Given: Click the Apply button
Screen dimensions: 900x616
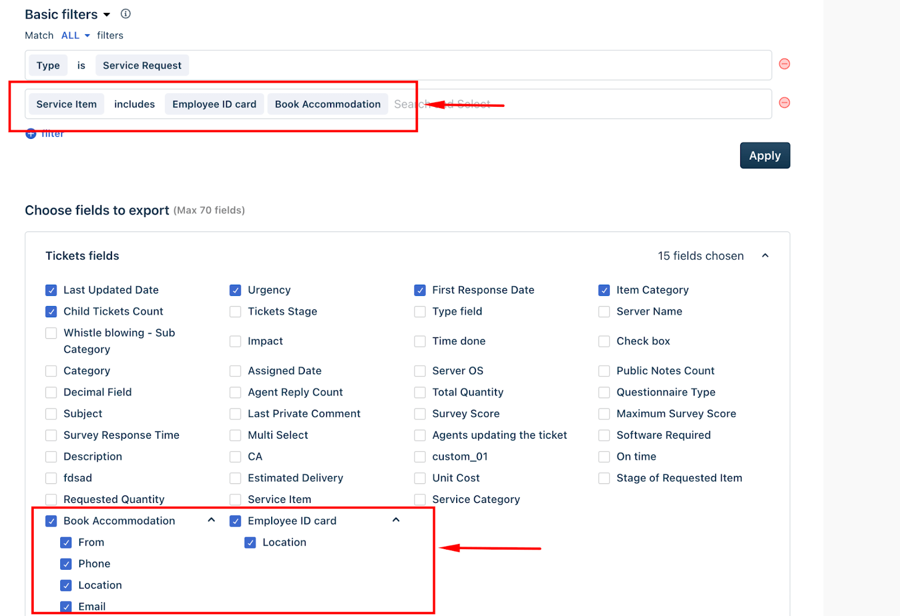Looking at the screenshot, I should (x=765, y=155).
